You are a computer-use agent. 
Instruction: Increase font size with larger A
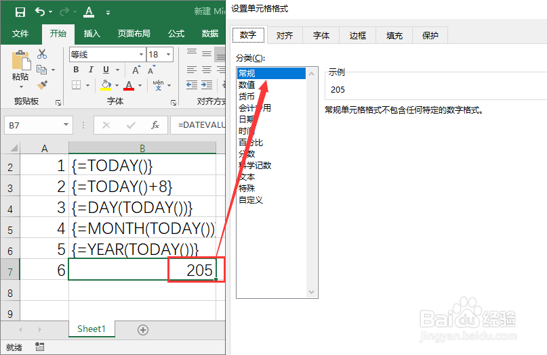point(136,70)
